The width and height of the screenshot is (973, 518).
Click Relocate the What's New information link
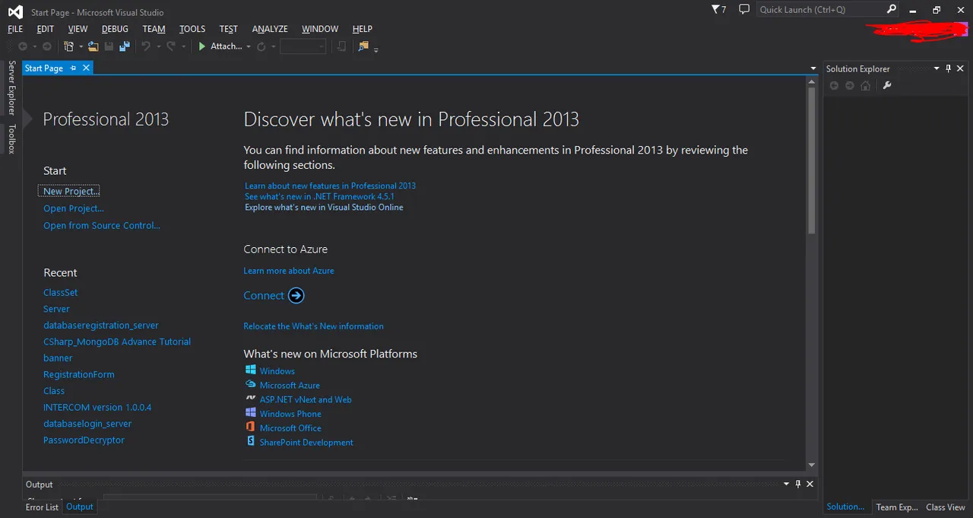[x=313, y=326]
